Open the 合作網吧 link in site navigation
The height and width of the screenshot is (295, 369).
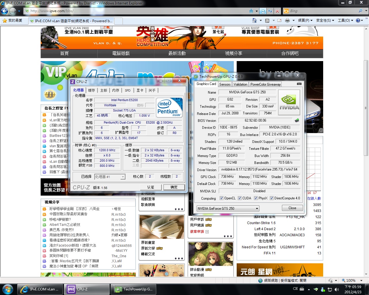click(x=290, y=53)
